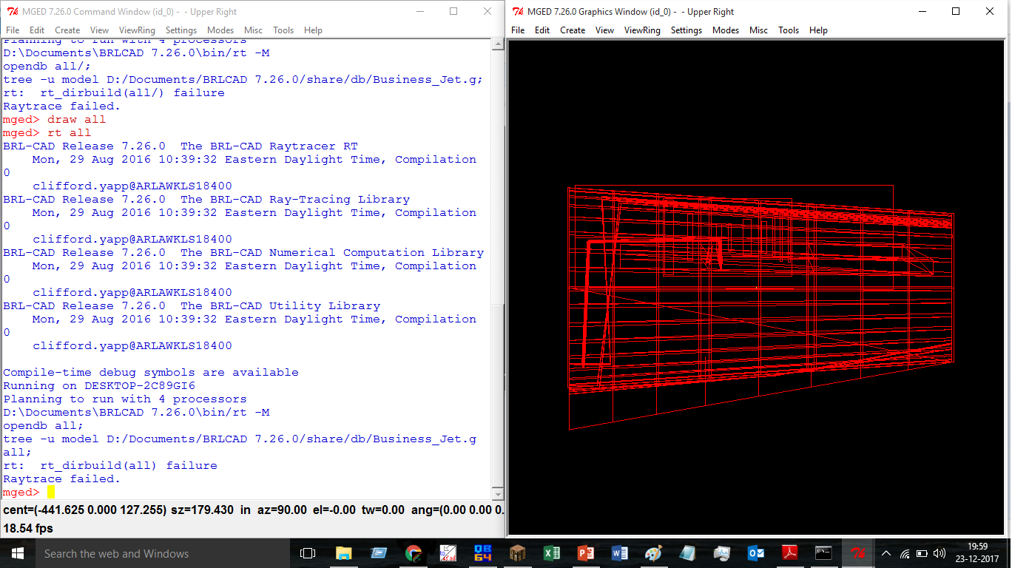Screen dimensions: 1012x568
Task: Open Modes menu in Command Window
Action: pyautogui.click(x=220, y=30)
